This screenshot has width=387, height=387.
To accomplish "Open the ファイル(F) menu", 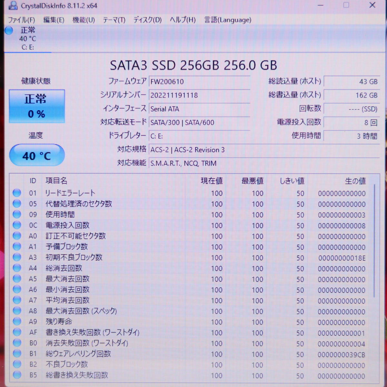I will [x=21, y=20].
